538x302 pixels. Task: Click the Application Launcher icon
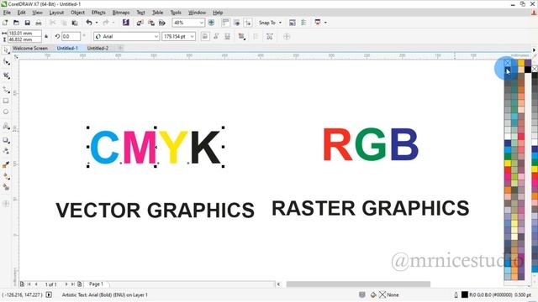point(318,23)
